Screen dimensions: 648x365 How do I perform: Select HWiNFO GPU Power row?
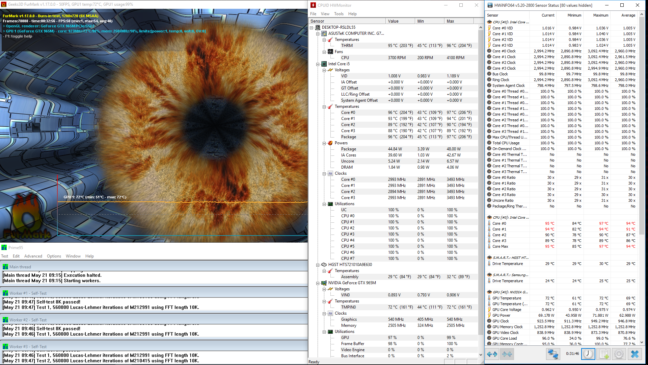tap(562, 315)
